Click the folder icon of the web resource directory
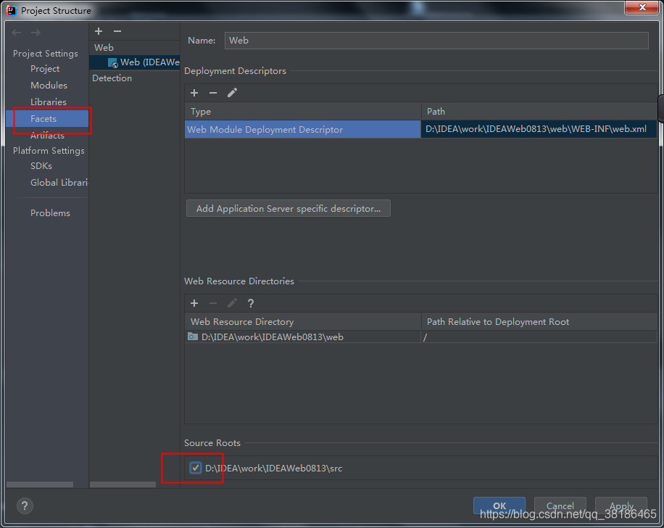 tap(193, 337)
